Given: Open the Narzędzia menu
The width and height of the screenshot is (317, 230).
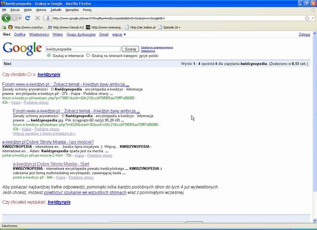Looking at the screenshot, I should [x=72, y=9].
